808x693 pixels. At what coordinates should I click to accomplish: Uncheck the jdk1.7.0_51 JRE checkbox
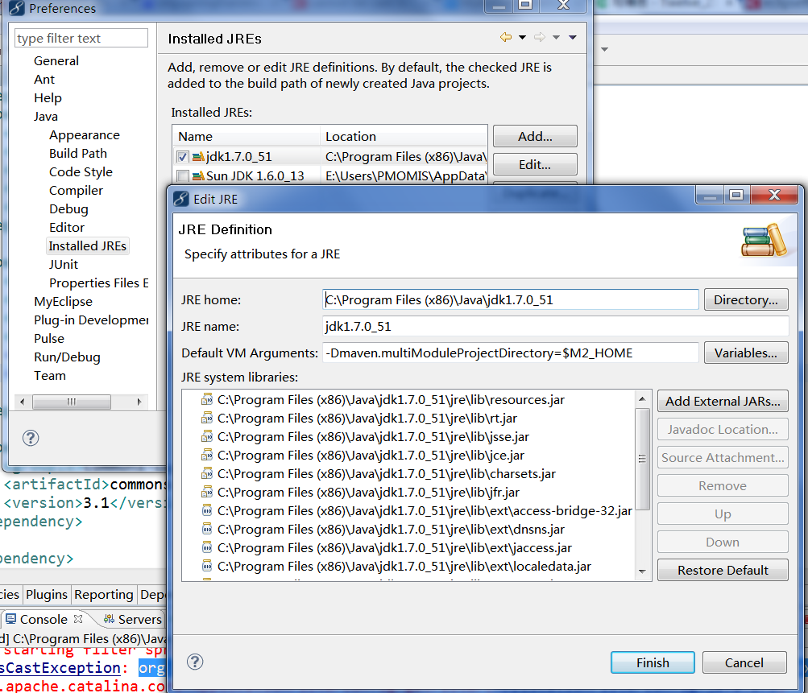coord(183,157)
